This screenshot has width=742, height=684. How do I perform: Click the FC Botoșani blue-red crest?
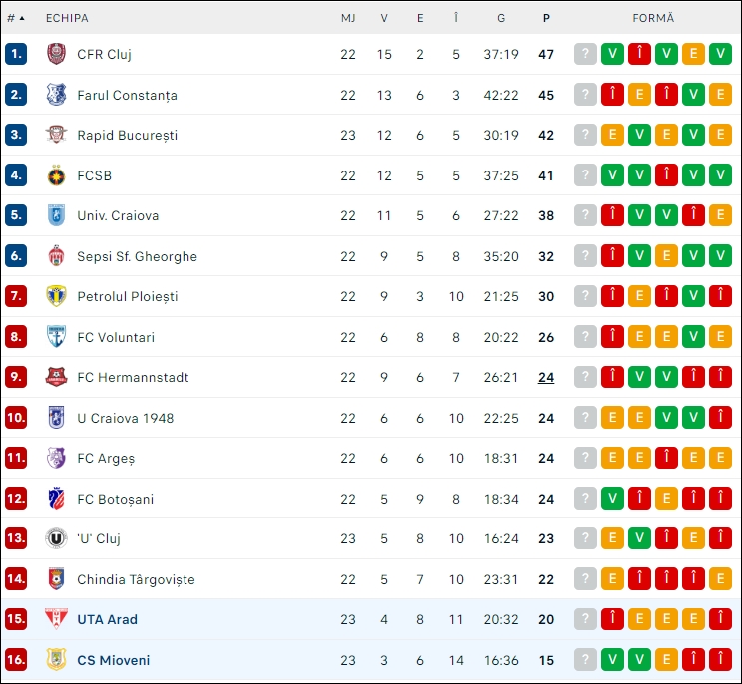(56, 499)
